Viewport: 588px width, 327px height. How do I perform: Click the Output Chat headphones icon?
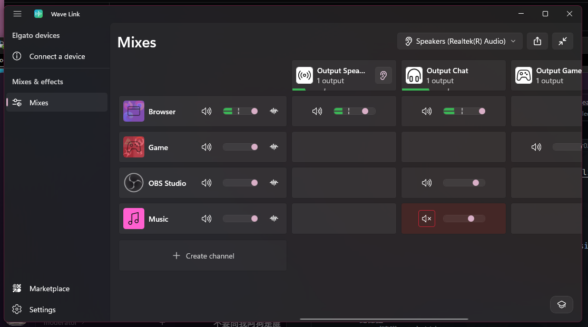414,75
